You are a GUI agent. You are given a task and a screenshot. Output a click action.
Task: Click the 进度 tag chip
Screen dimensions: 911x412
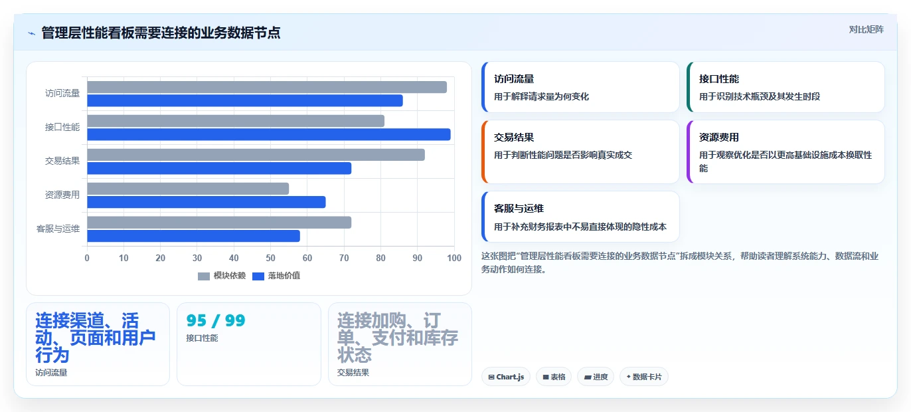pos(596,377)
